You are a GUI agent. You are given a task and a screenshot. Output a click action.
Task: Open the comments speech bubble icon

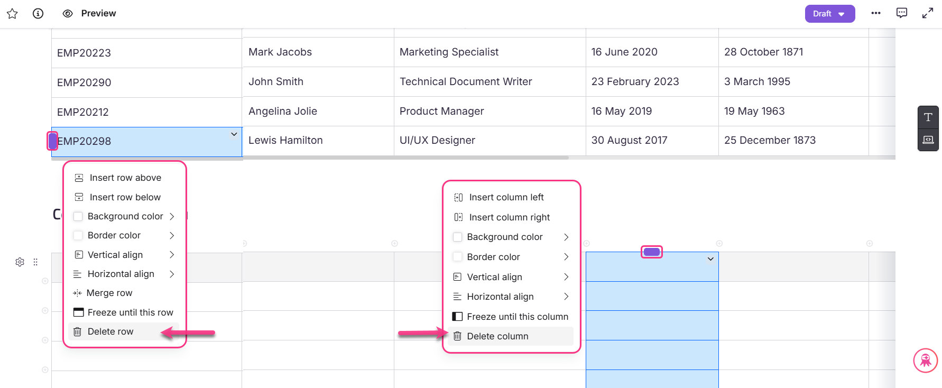902,13
